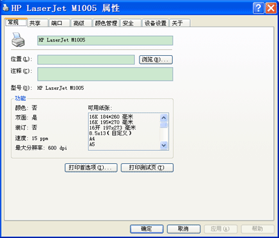Click the 打印测试页 print test page button
Image resolution: width=279 pixels, height=238 pixels.
click(x=147, y=168)
